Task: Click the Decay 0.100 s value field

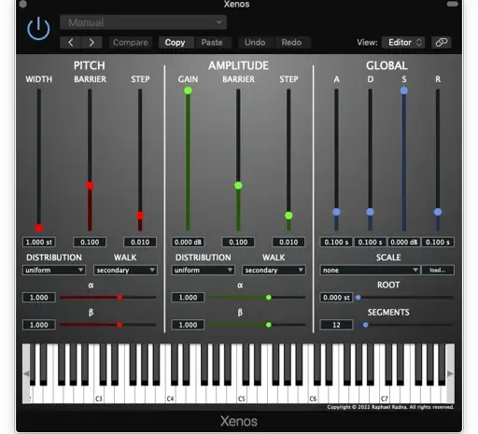Action: tap(370, 242)
